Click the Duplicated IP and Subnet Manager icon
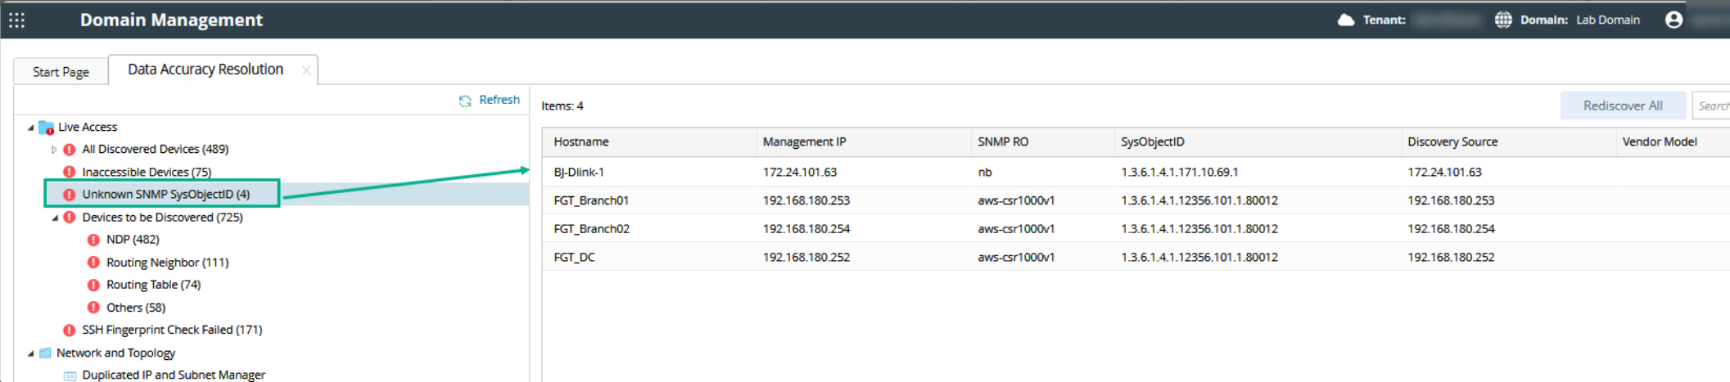1730x382 pixels. coord(70,375)
